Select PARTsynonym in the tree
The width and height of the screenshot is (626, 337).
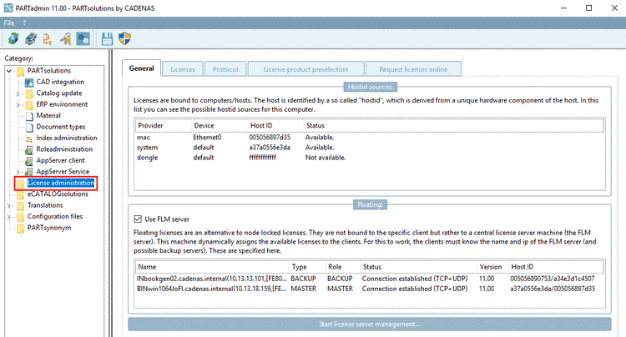(x=49, y=228)
